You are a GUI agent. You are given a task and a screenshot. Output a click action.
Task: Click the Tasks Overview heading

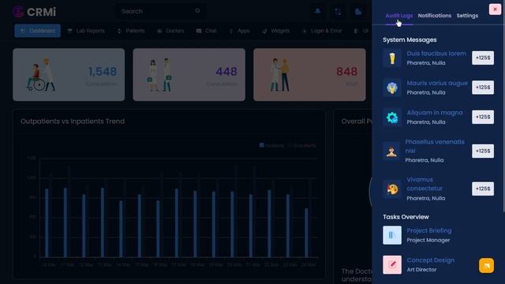pos(406,217)
